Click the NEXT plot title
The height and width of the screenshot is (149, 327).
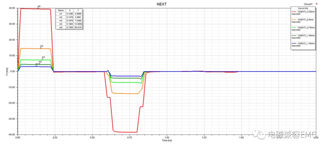pos(162,4)
